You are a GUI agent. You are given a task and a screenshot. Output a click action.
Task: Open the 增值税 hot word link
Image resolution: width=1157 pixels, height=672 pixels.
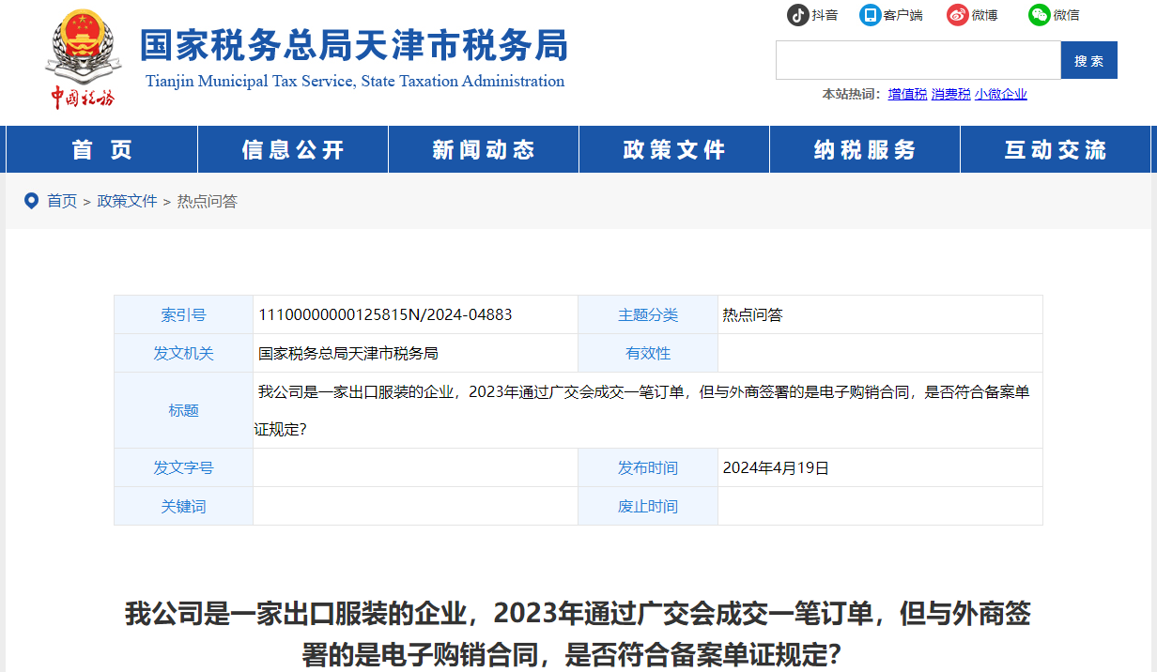(906, 94)
